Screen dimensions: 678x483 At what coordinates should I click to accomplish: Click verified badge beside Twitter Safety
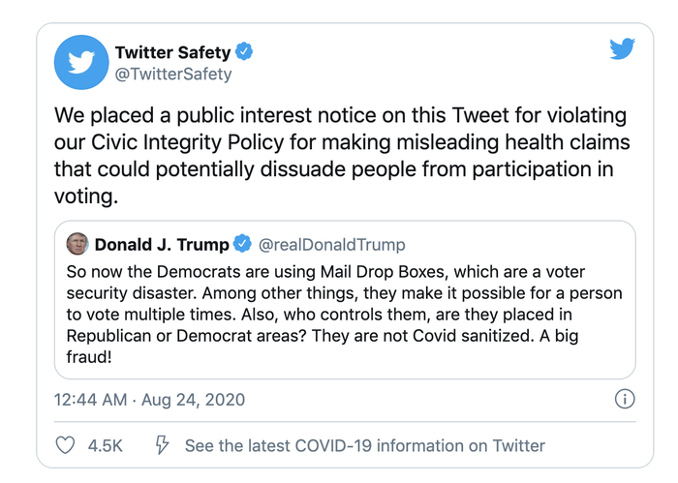pos(248,52)
